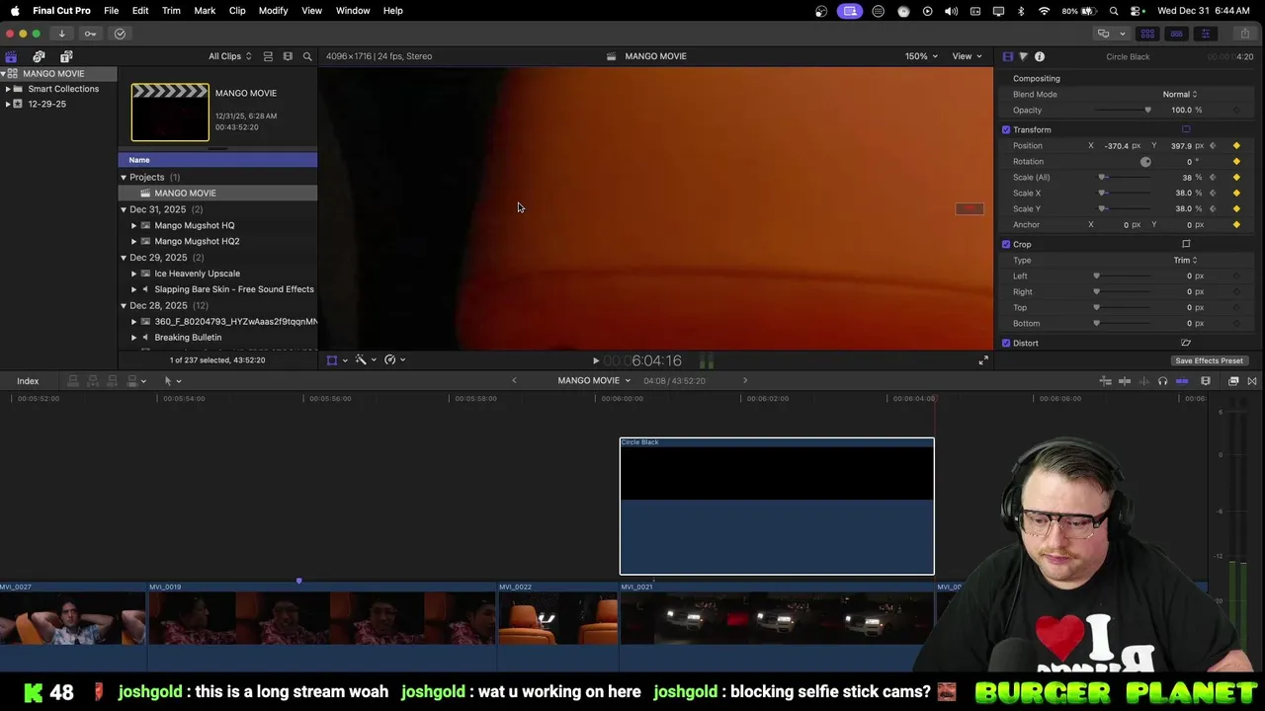Toggle the Scale (All) keyframe diamond
Viewport: 1265px width, 711px height.
click(1236, 177)
